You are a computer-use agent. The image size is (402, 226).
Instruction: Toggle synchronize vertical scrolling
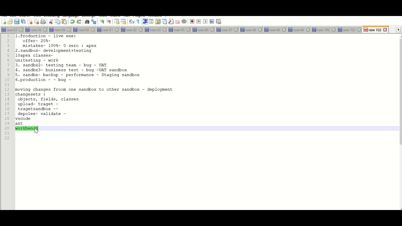pos(117,21)
